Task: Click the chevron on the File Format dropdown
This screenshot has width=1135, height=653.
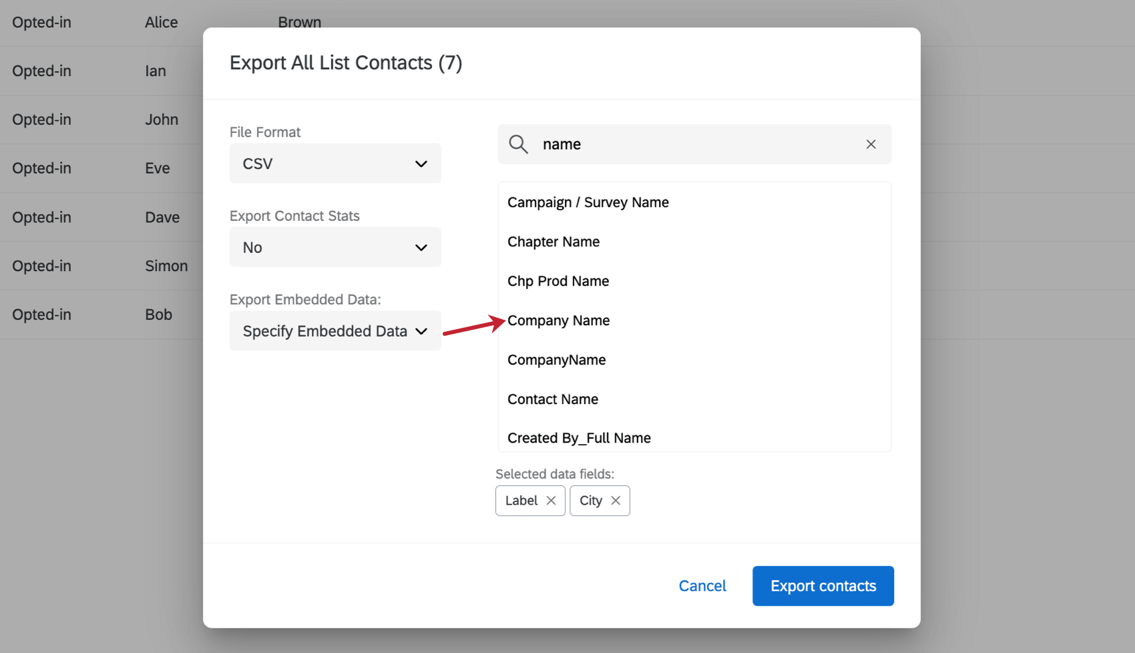Action: [x=421, y=163]
